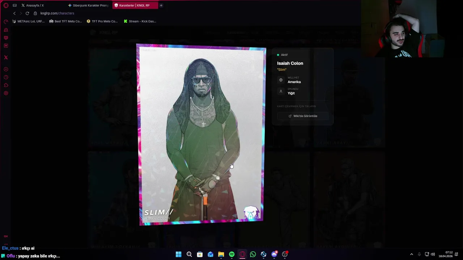This screenshot has width=463, height=260.
Task: Open Best TFT Meta Co... bookmark
Action: tap(65, 21)
